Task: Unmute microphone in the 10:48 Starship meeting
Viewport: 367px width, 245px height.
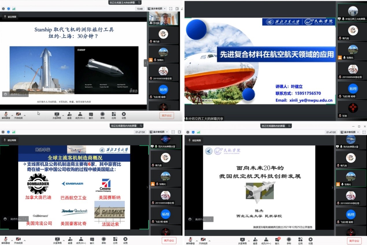Action: pyautogui.click(x=5, y=114)
